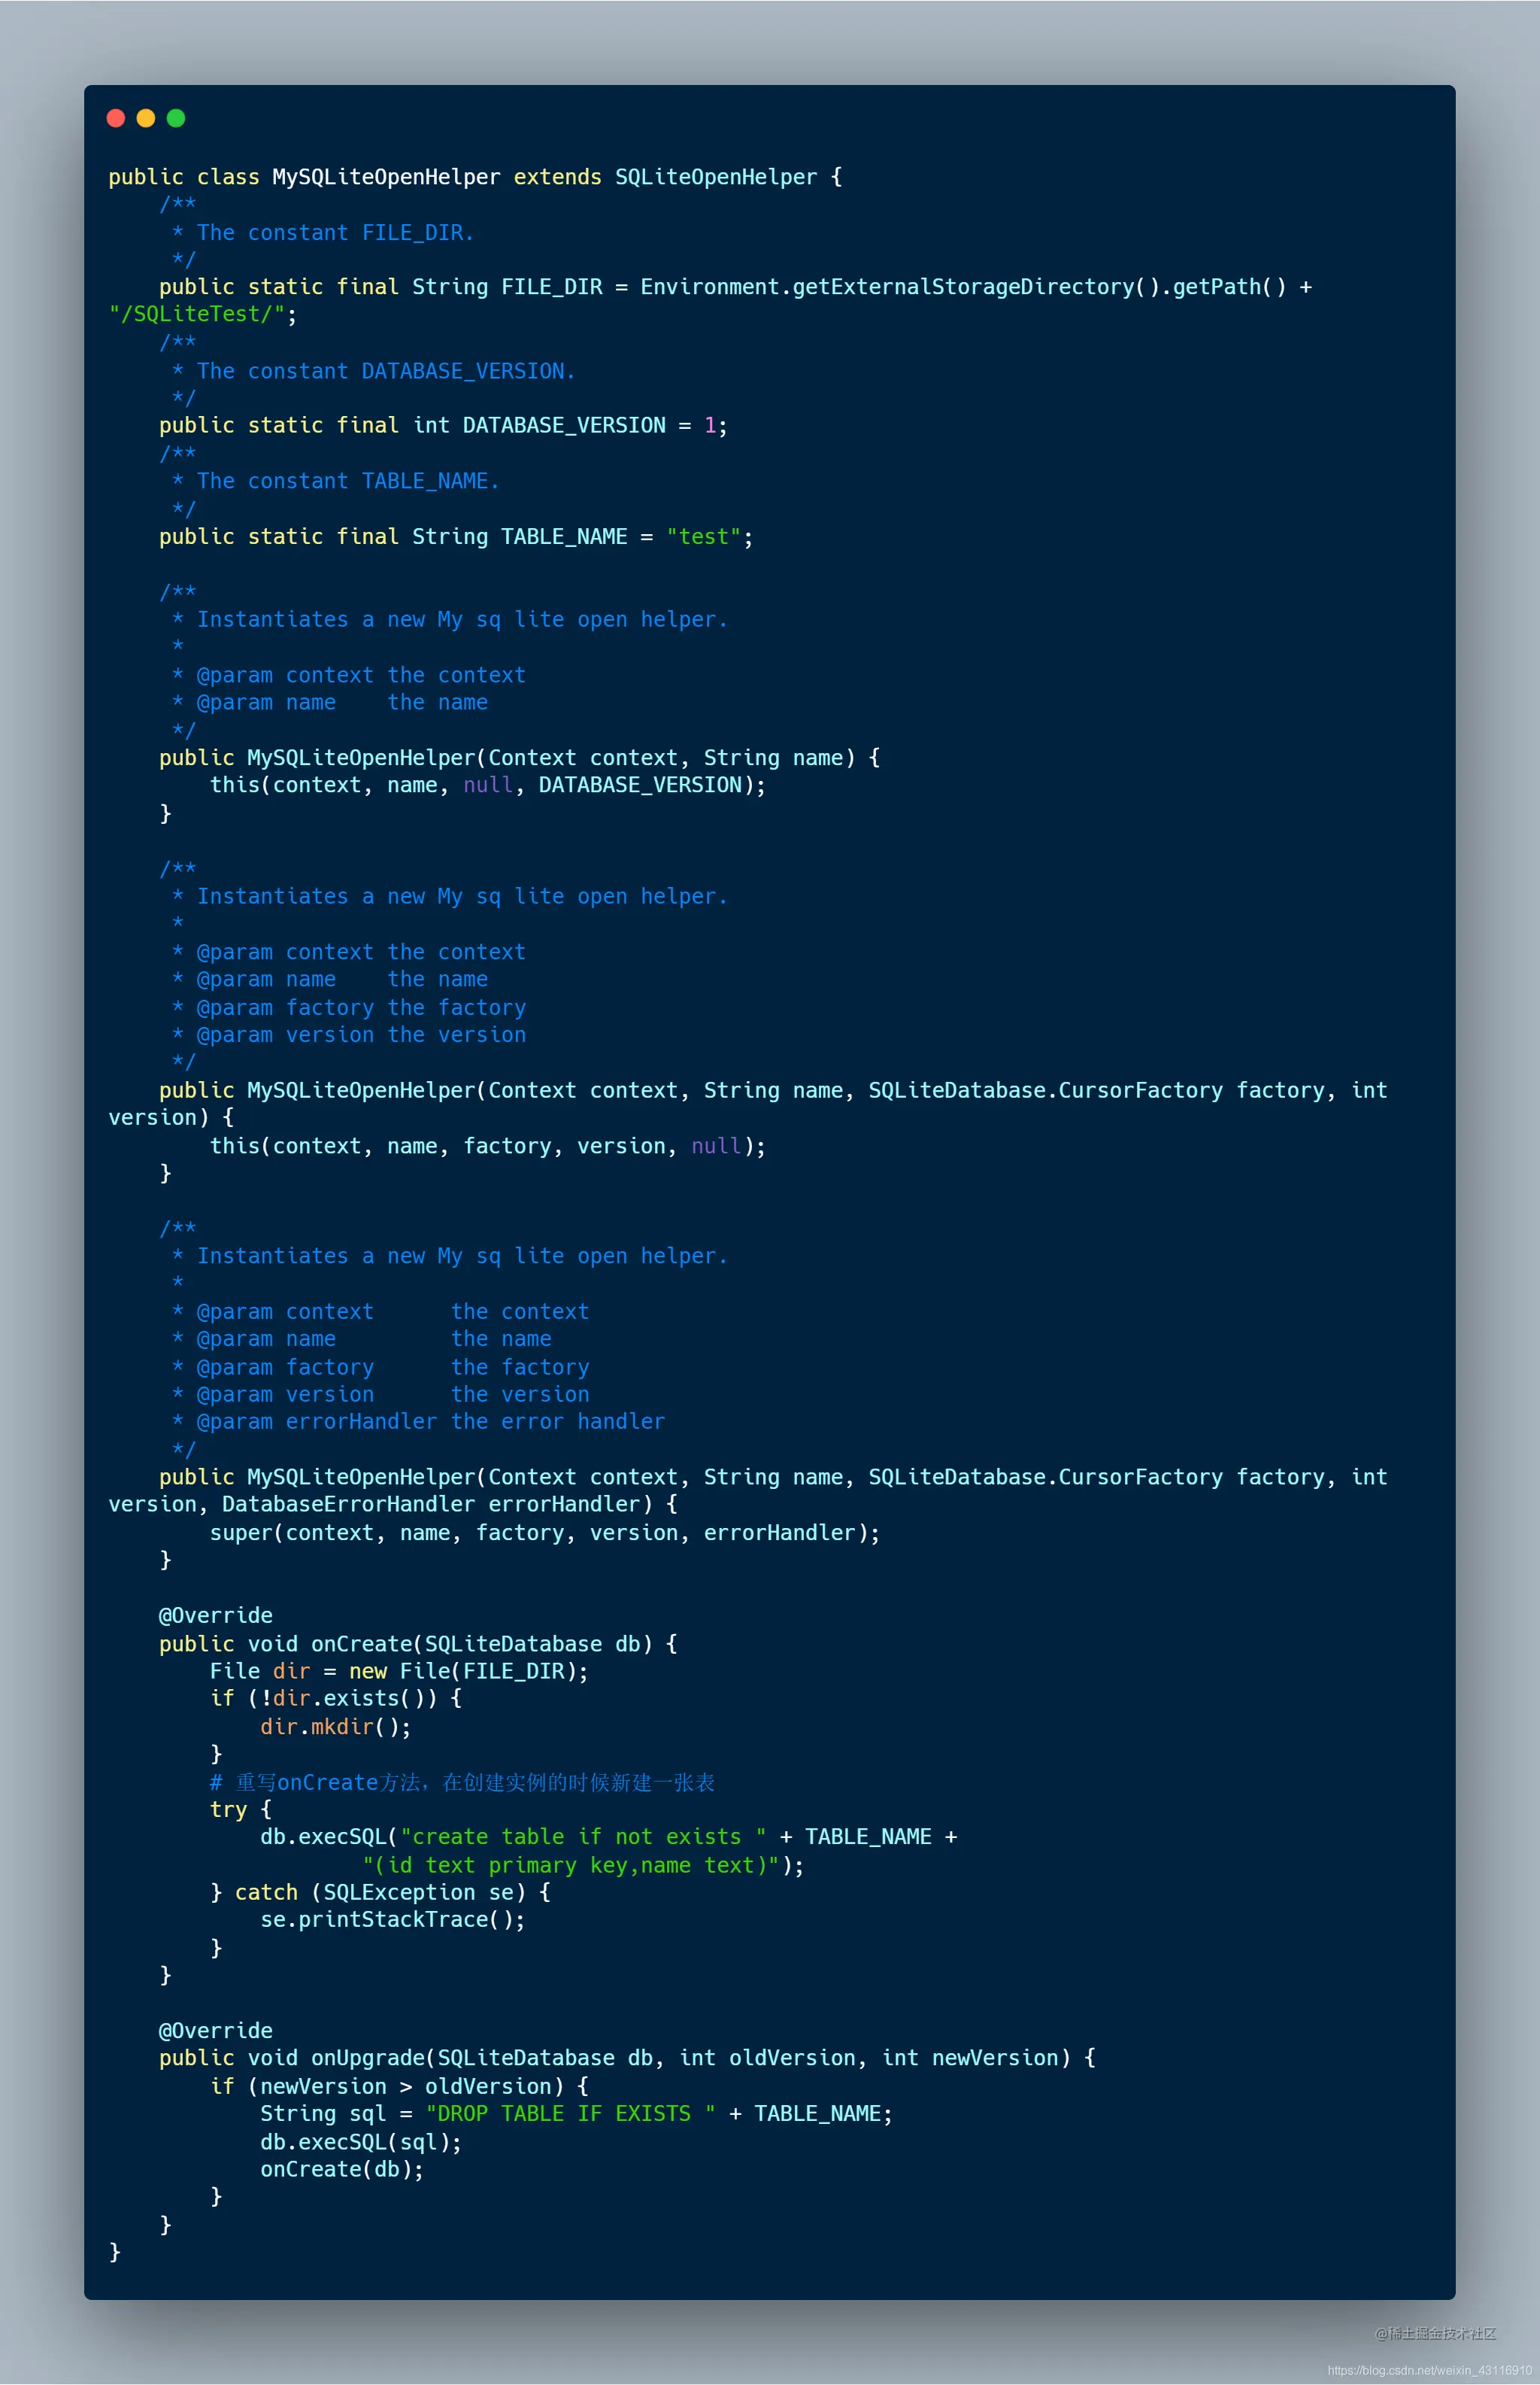Click the "DROP TABLE IF EXISTS" string
This screenshot has height=2385, width=1540.
click(570, 2114)
